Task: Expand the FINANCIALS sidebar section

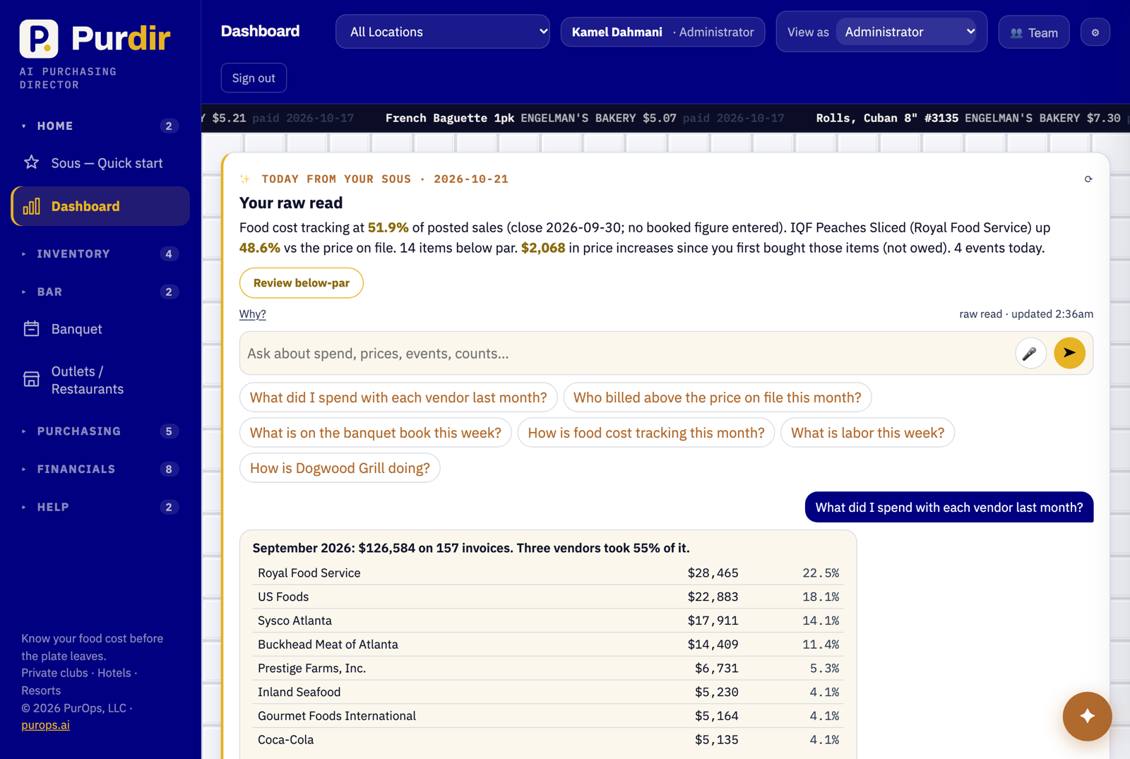Action: point(100,469)
